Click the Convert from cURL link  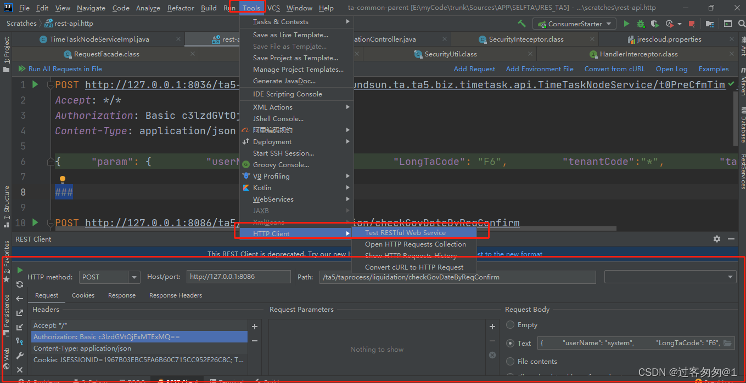pos(614,68)
